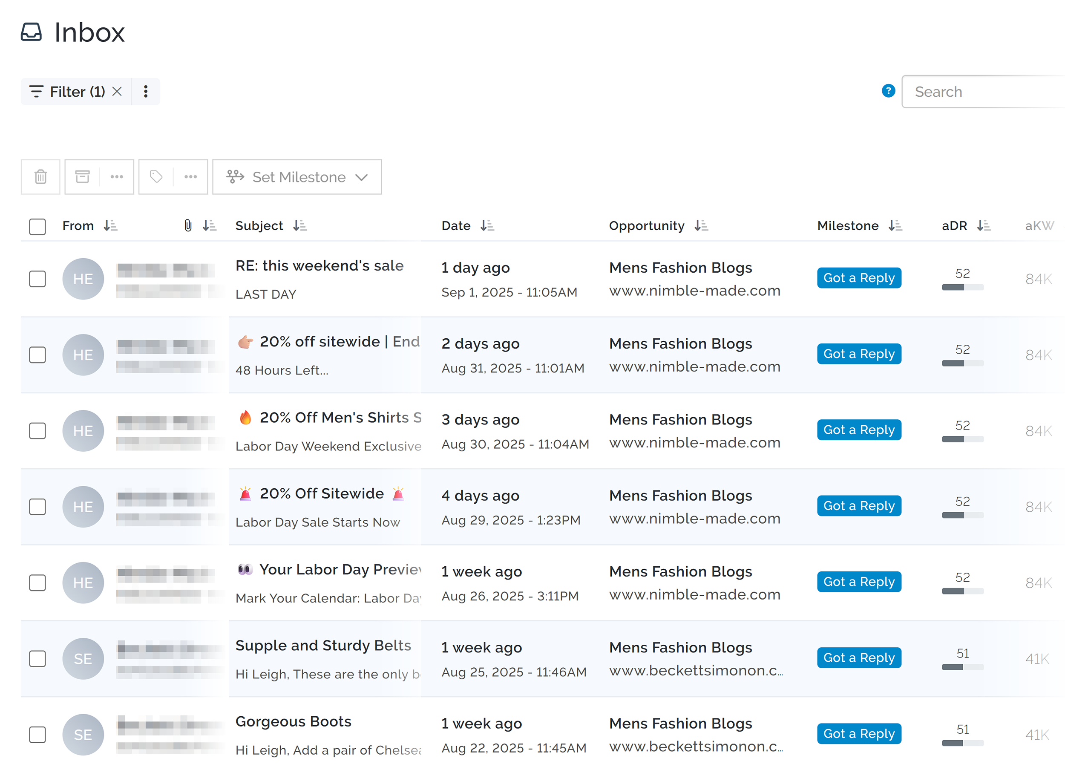Click 'Got a Reply' badge on Aug 31 row
The height and width of the screenshot is (767, 1065).
click(859, 354)
